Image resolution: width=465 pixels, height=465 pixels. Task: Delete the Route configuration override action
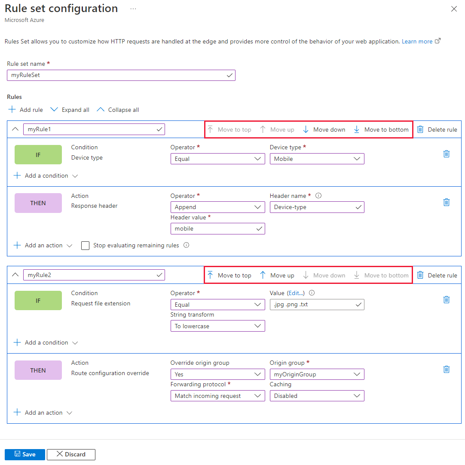click(447, 369)
